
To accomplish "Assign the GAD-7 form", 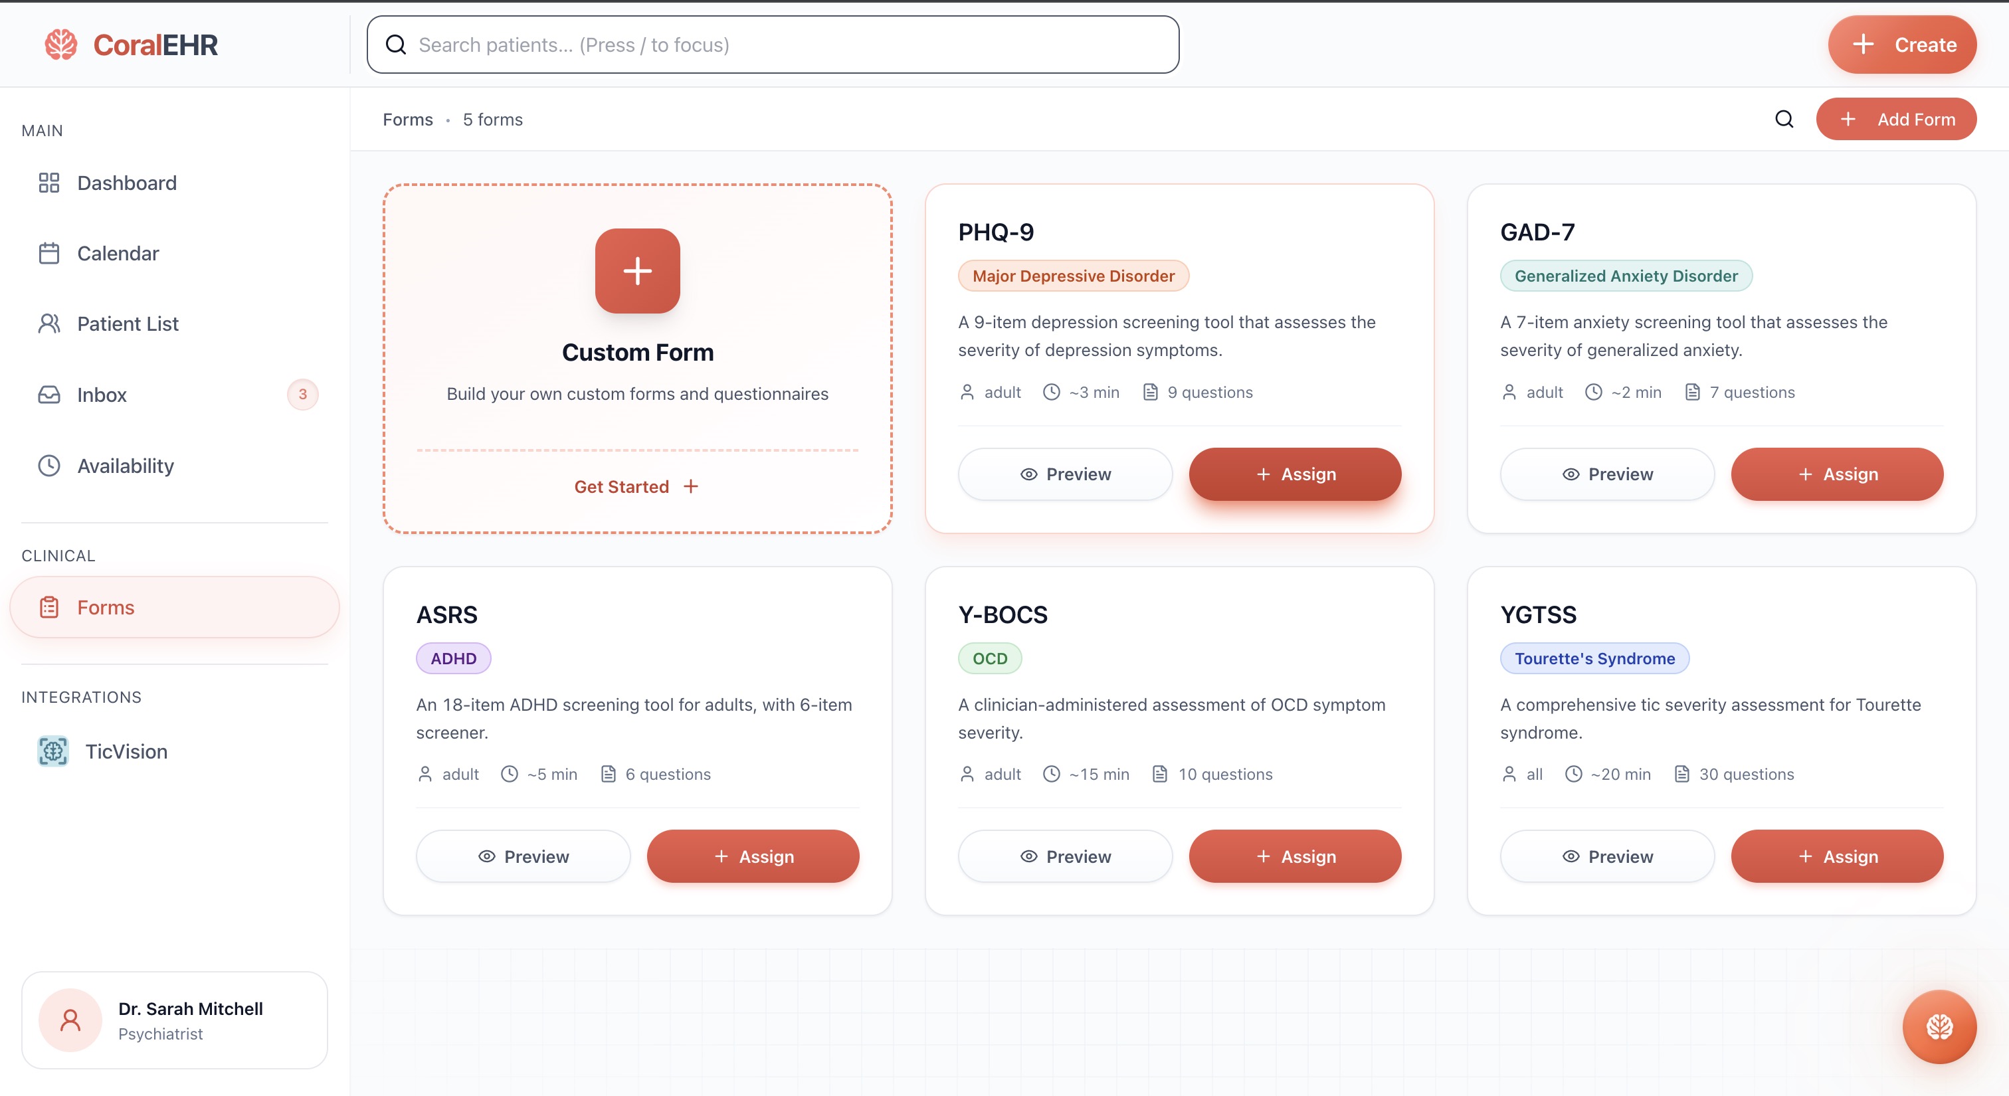I will click(1837, 474).
